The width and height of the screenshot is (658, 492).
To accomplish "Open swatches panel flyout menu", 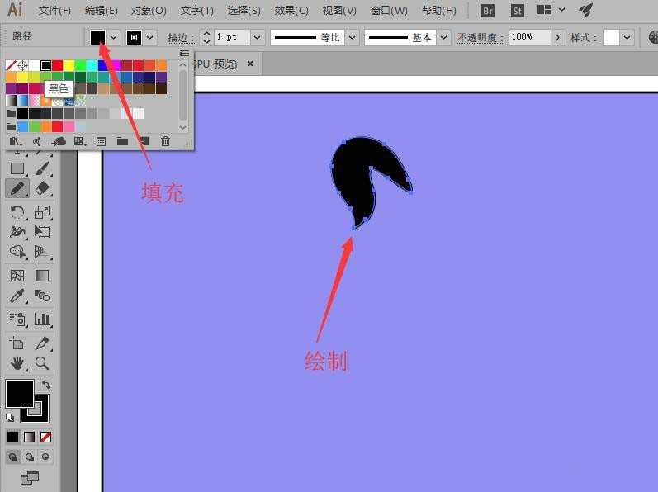I will pos(184,54).
